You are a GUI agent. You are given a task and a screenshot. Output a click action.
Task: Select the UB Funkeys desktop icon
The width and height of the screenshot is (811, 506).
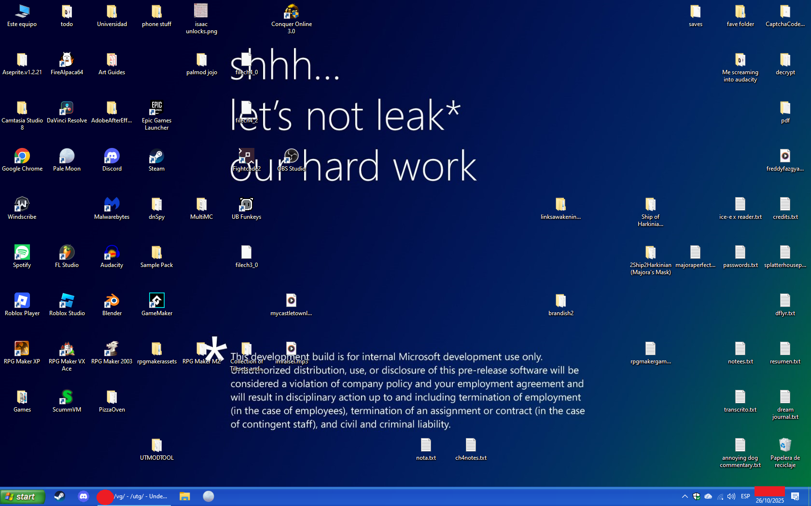click(x=246, y=208)
